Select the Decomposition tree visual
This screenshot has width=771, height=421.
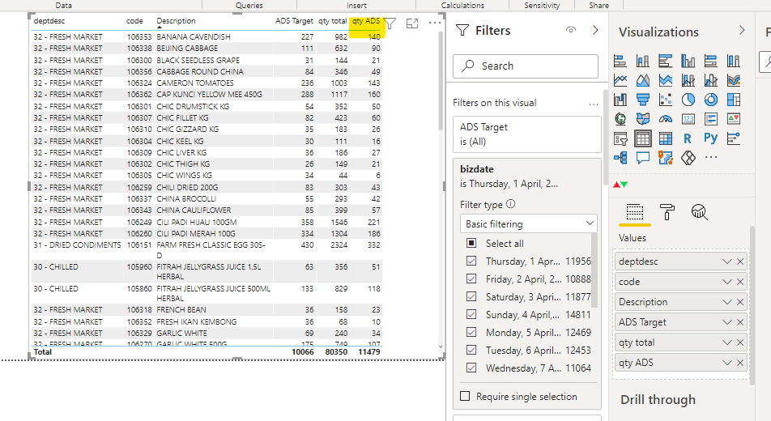tap(620, 158)
